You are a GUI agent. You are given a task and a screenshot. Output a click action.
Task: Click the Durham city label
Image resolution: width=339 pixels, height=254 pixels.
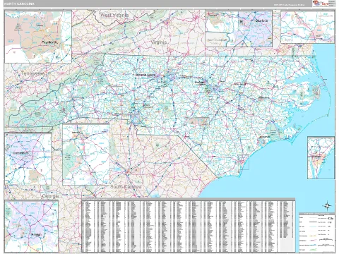(200, 83)
